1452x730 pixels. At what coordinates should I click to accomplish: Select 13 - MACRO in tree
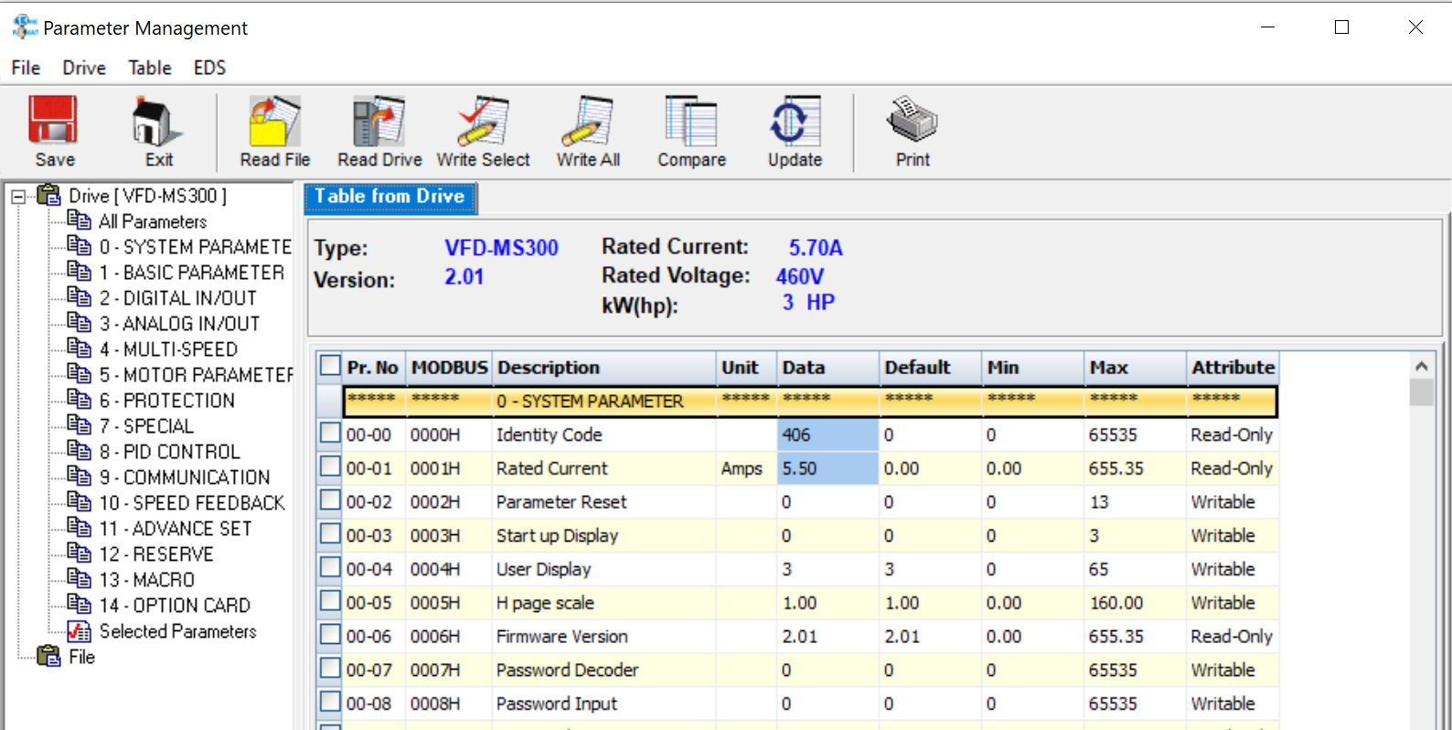(147, 580)
